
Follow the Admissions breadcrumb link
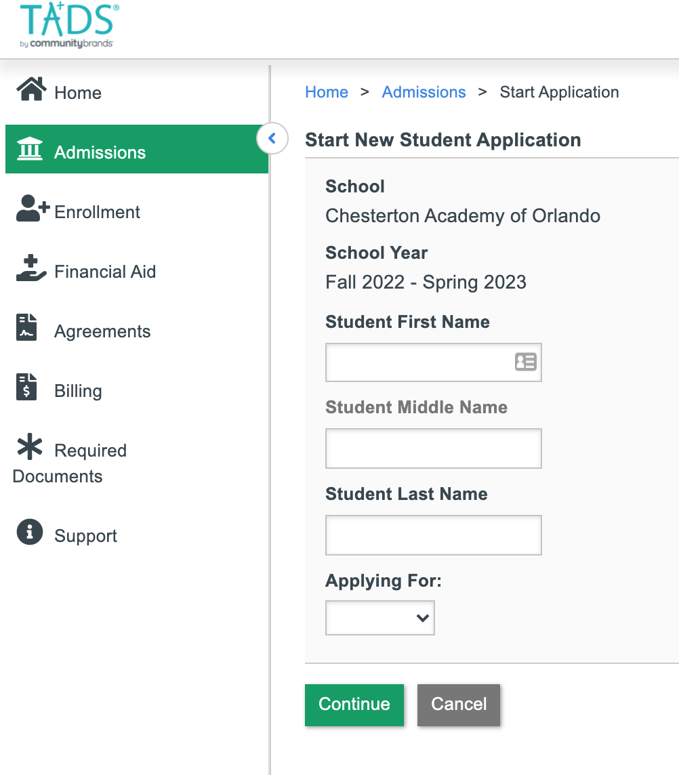coord(424,92)
